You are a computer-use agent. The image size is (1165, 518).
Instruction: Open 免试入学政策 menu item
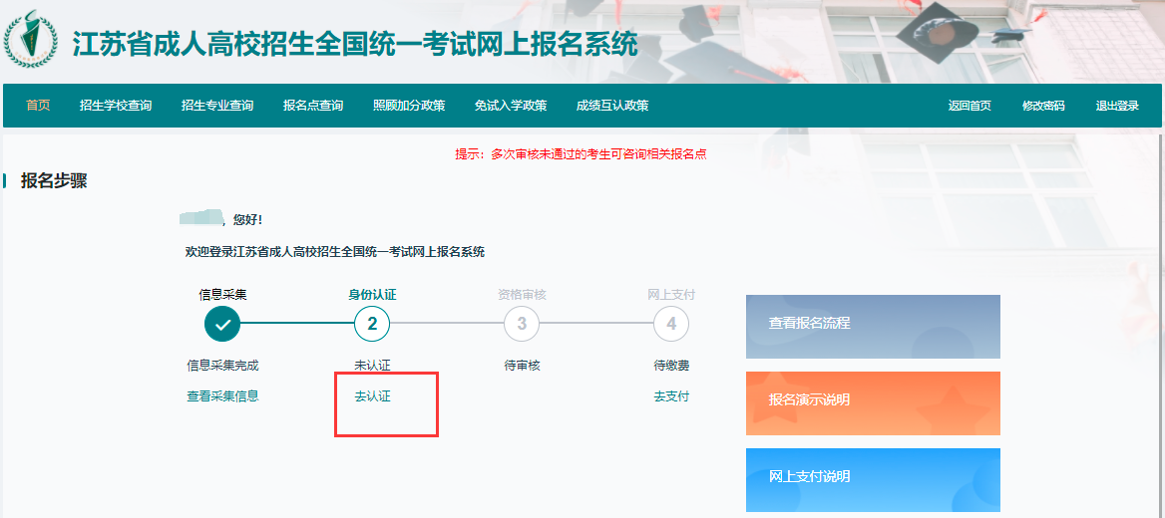[511, 106]
